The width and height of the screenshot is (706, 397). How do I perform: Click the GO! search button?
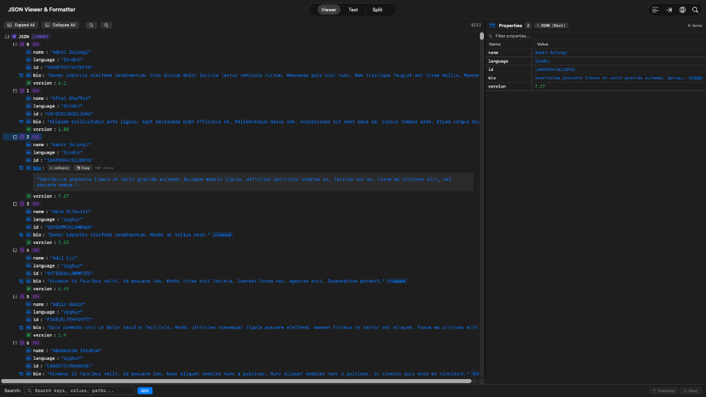click(x=145, y=391)
